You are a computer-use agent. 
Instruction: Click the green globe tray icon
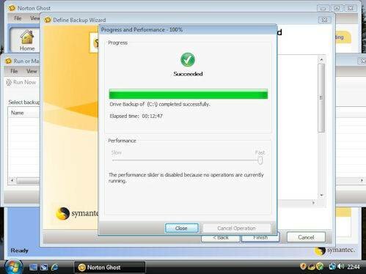pos(320,267)
